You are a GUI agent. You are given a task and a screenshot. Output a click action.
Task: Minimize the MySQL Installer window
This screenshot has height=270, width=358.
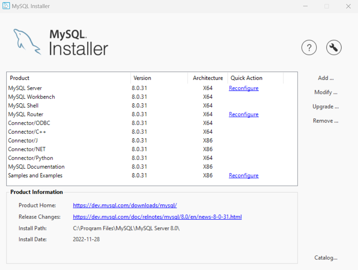[305, 6]
